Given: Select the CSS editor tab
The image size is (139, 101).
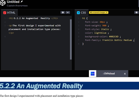Looking at the screenshot, I should click(82, 13).
